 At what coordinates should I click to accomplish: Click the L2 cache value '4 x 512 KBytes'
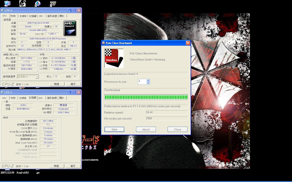point(58,66)
